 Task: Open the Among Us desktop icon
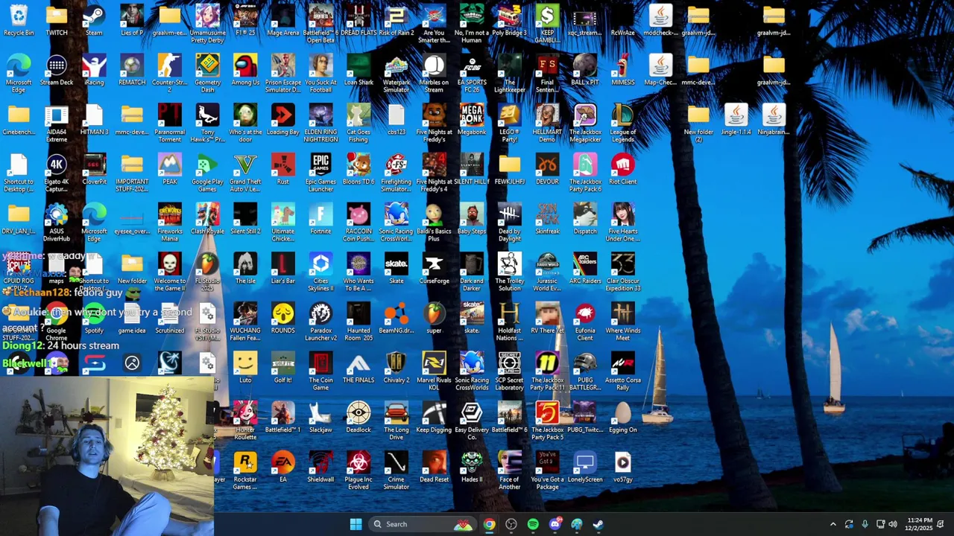pos(245,71)
